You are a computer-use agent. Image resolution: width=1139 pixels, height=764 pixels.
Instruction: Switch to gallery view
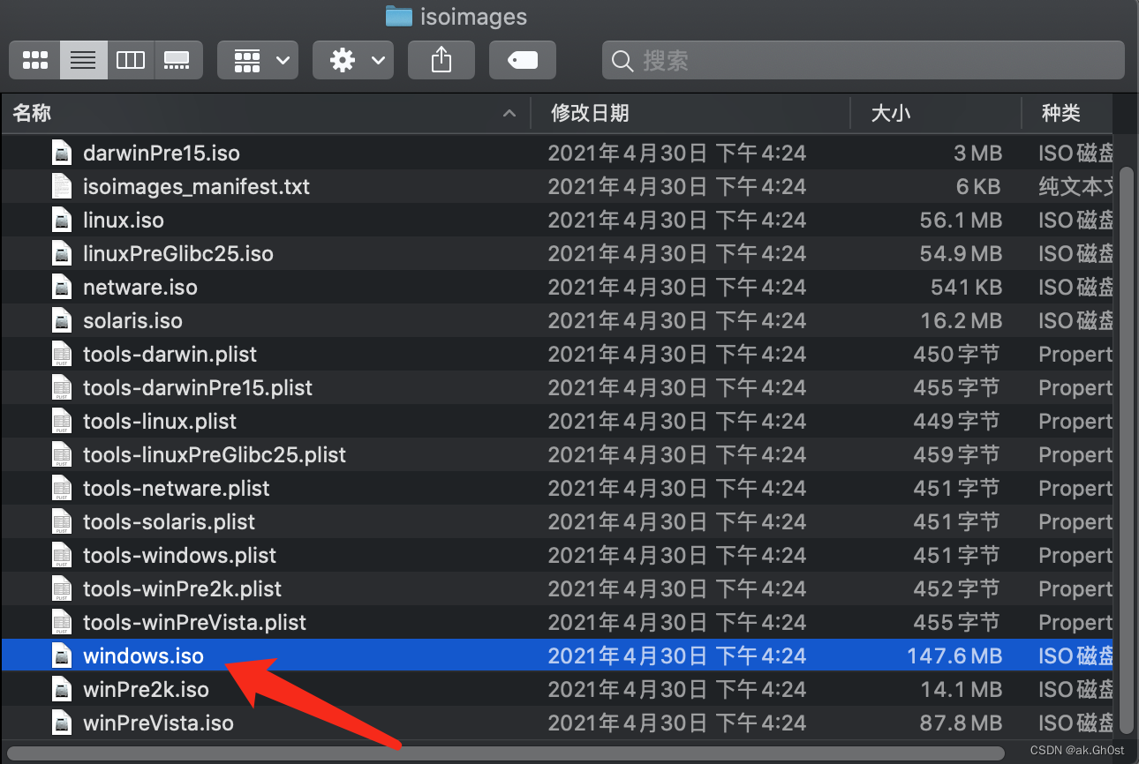tap(178, 60)
